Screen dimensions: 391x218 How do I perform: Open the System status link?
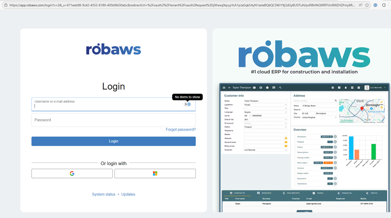pos(104,194)
